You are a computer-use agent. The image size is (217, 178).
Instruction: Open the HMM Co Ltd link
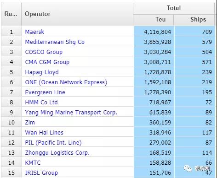pyautogui.click(x=41, y=102)
